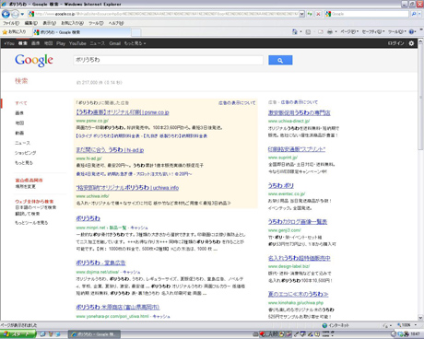
Task: Expand もっと見る dropdown in Google black bar
Action: [x=135, y=43]
